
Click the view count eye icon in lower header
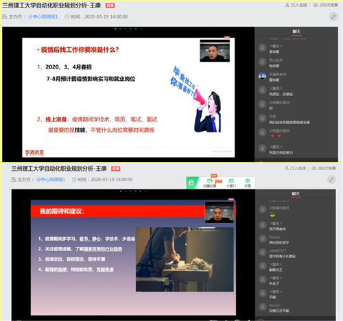(x=314, y=168)
